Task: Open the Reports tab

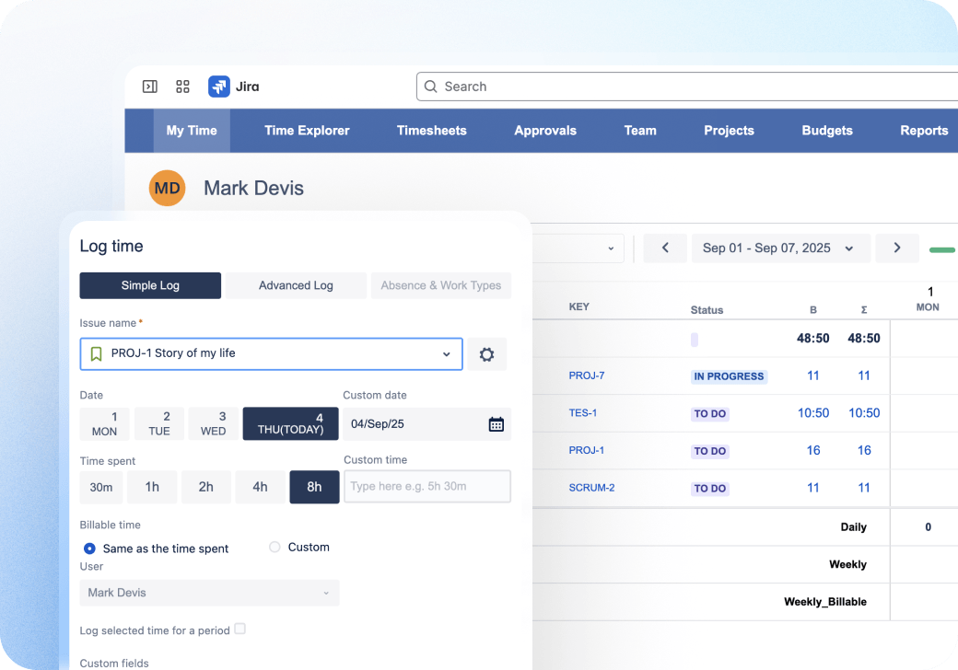Action: click(x=924, y=131)
